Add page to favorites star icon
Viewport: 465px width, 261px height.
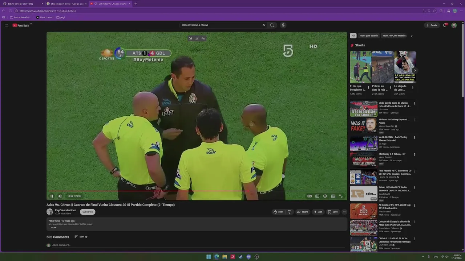(434, 11)
